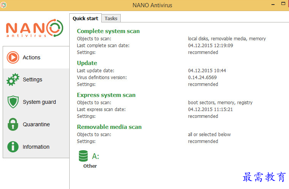
Task: Click 'boot sectors, memory, registry' value
Action: 220,103
